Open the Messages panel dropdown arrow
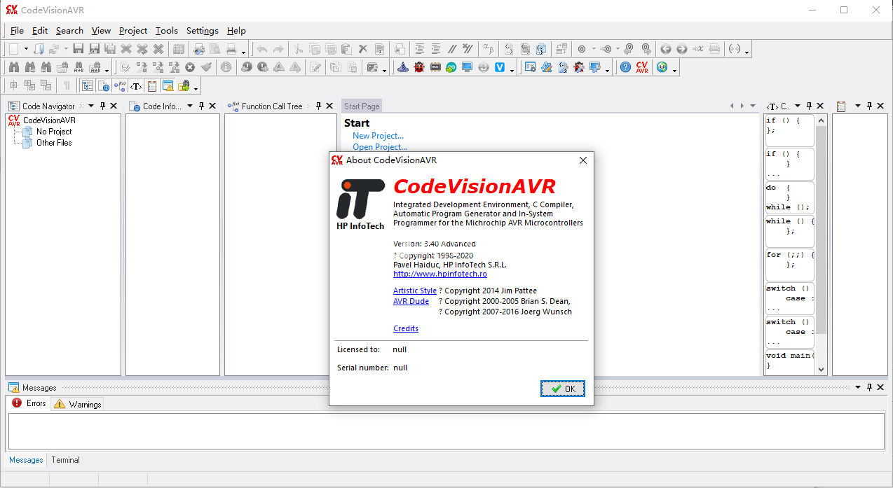893x488 pixels. point(858,387)
